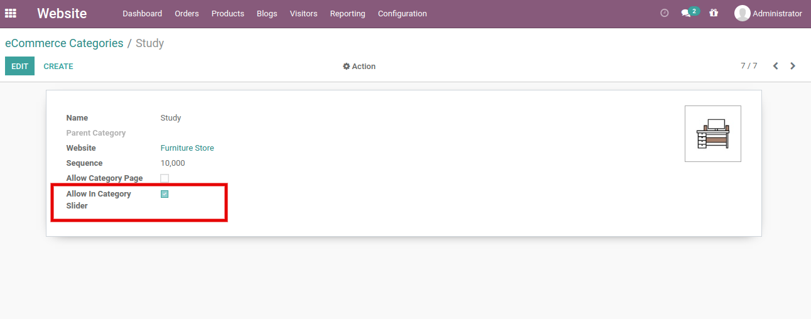The width and height of the screenshot is (811, 319).
Task: Uncheck the Allow In Category Slider checkbox
Action: pos(165,194)
